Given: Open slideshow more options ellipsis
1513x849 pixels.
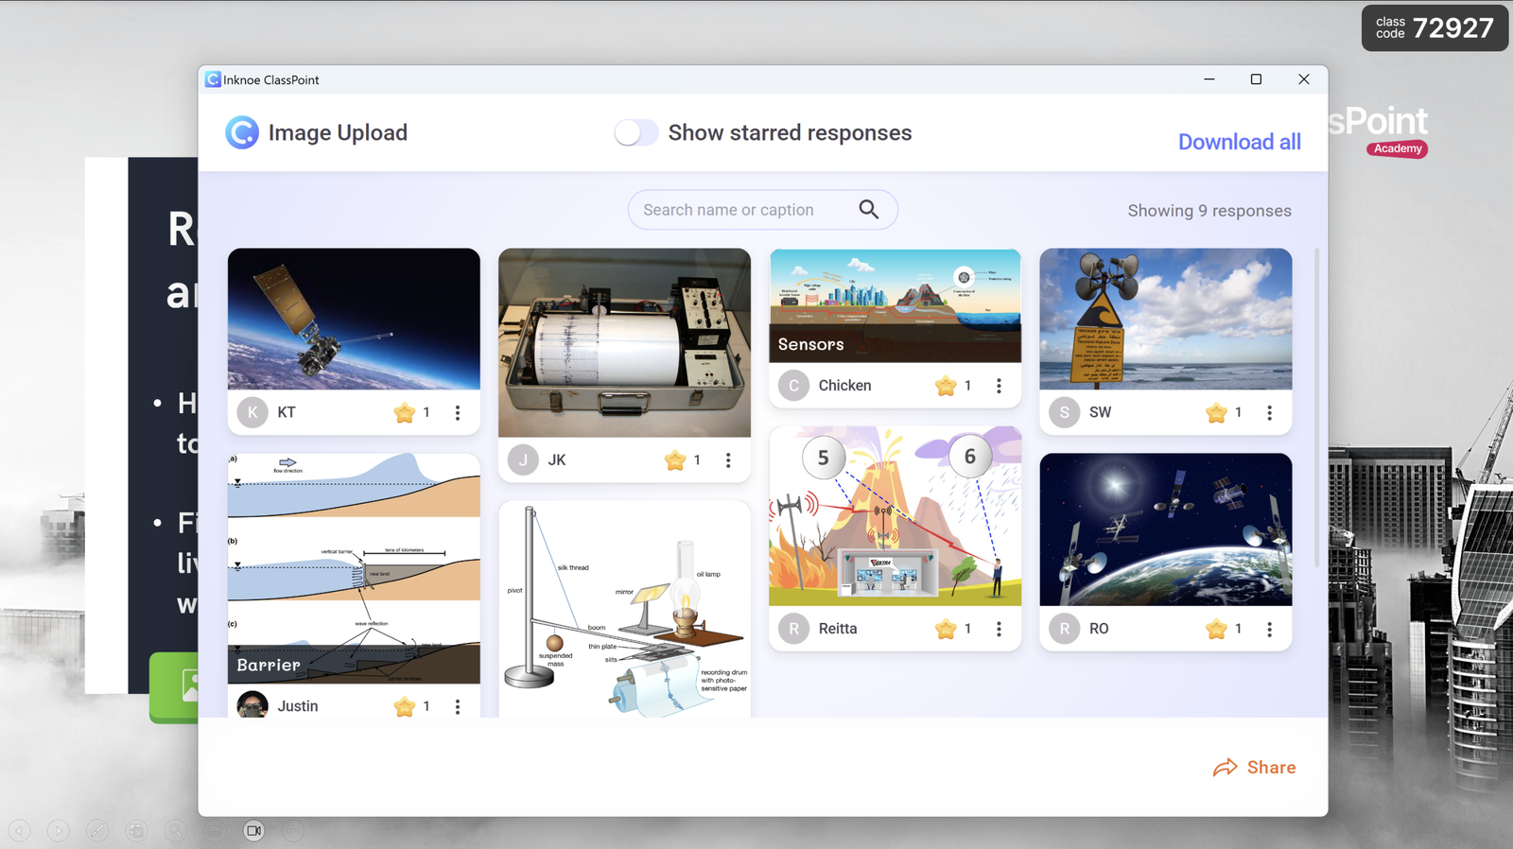Looking at the screenshot, I should [293, 831].
